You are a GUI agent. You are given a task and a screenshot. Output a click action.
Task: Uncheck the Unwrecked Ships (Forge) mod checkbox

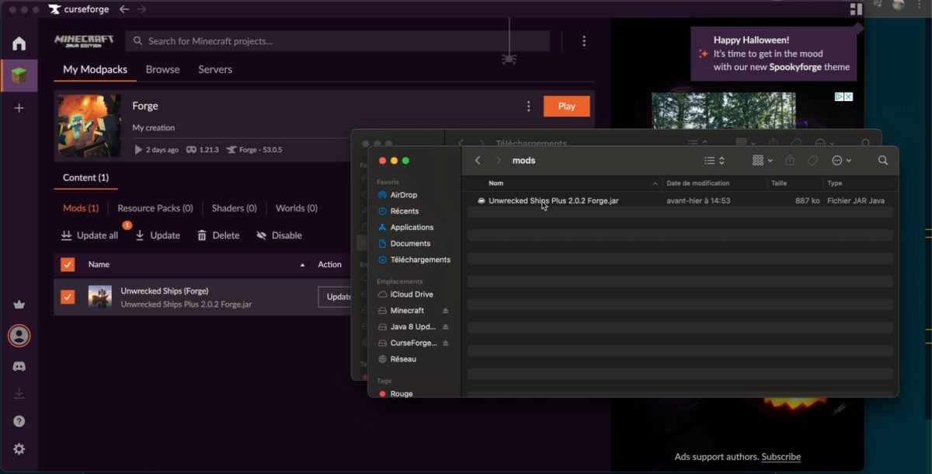tap(68, 297)
